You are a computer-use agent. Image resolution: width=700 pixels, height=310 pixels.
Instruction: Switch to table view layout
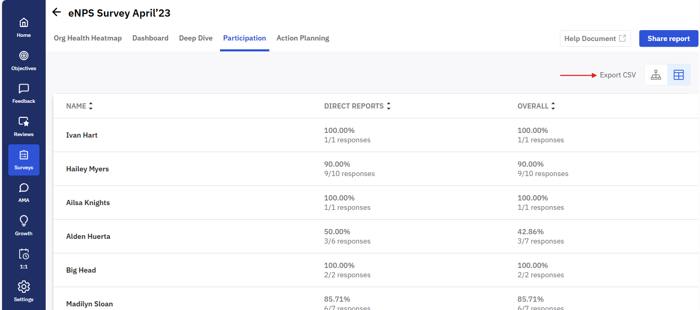click(x=679, y=75)
